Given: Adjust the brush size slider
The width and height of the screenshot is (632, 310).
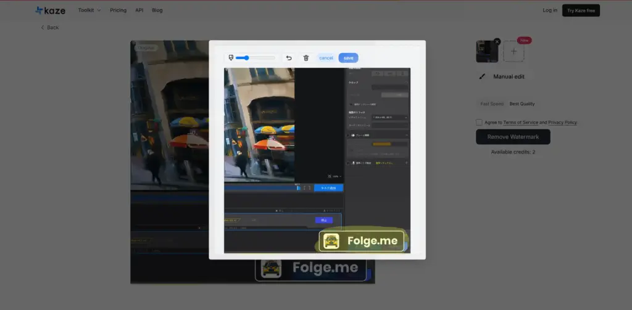Looking at the screenshot, I should (x=255, y=58).
